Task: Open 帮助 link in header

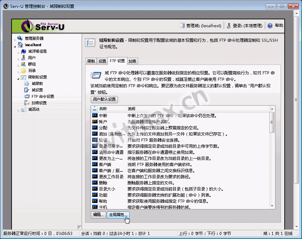Action: tap(279, 25)
